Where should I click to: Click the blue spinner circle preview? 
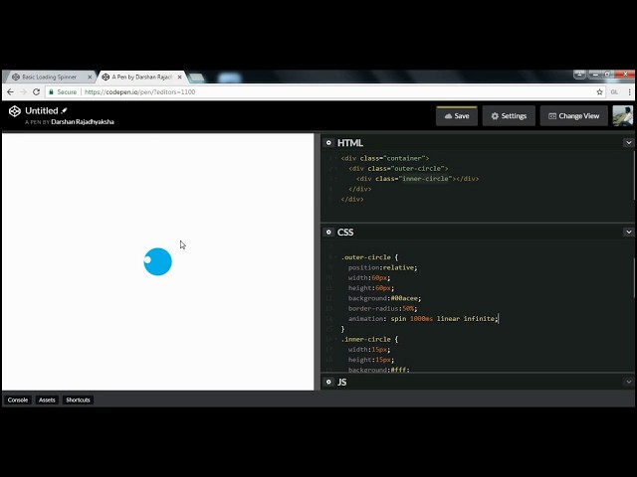pyautogui.click(x=157, y=261)
